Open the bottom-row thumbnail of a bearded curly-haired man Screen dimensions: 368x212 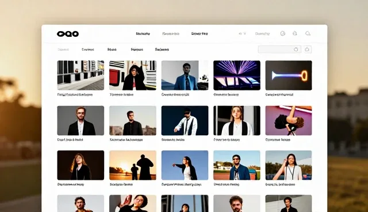coord(237,203)
